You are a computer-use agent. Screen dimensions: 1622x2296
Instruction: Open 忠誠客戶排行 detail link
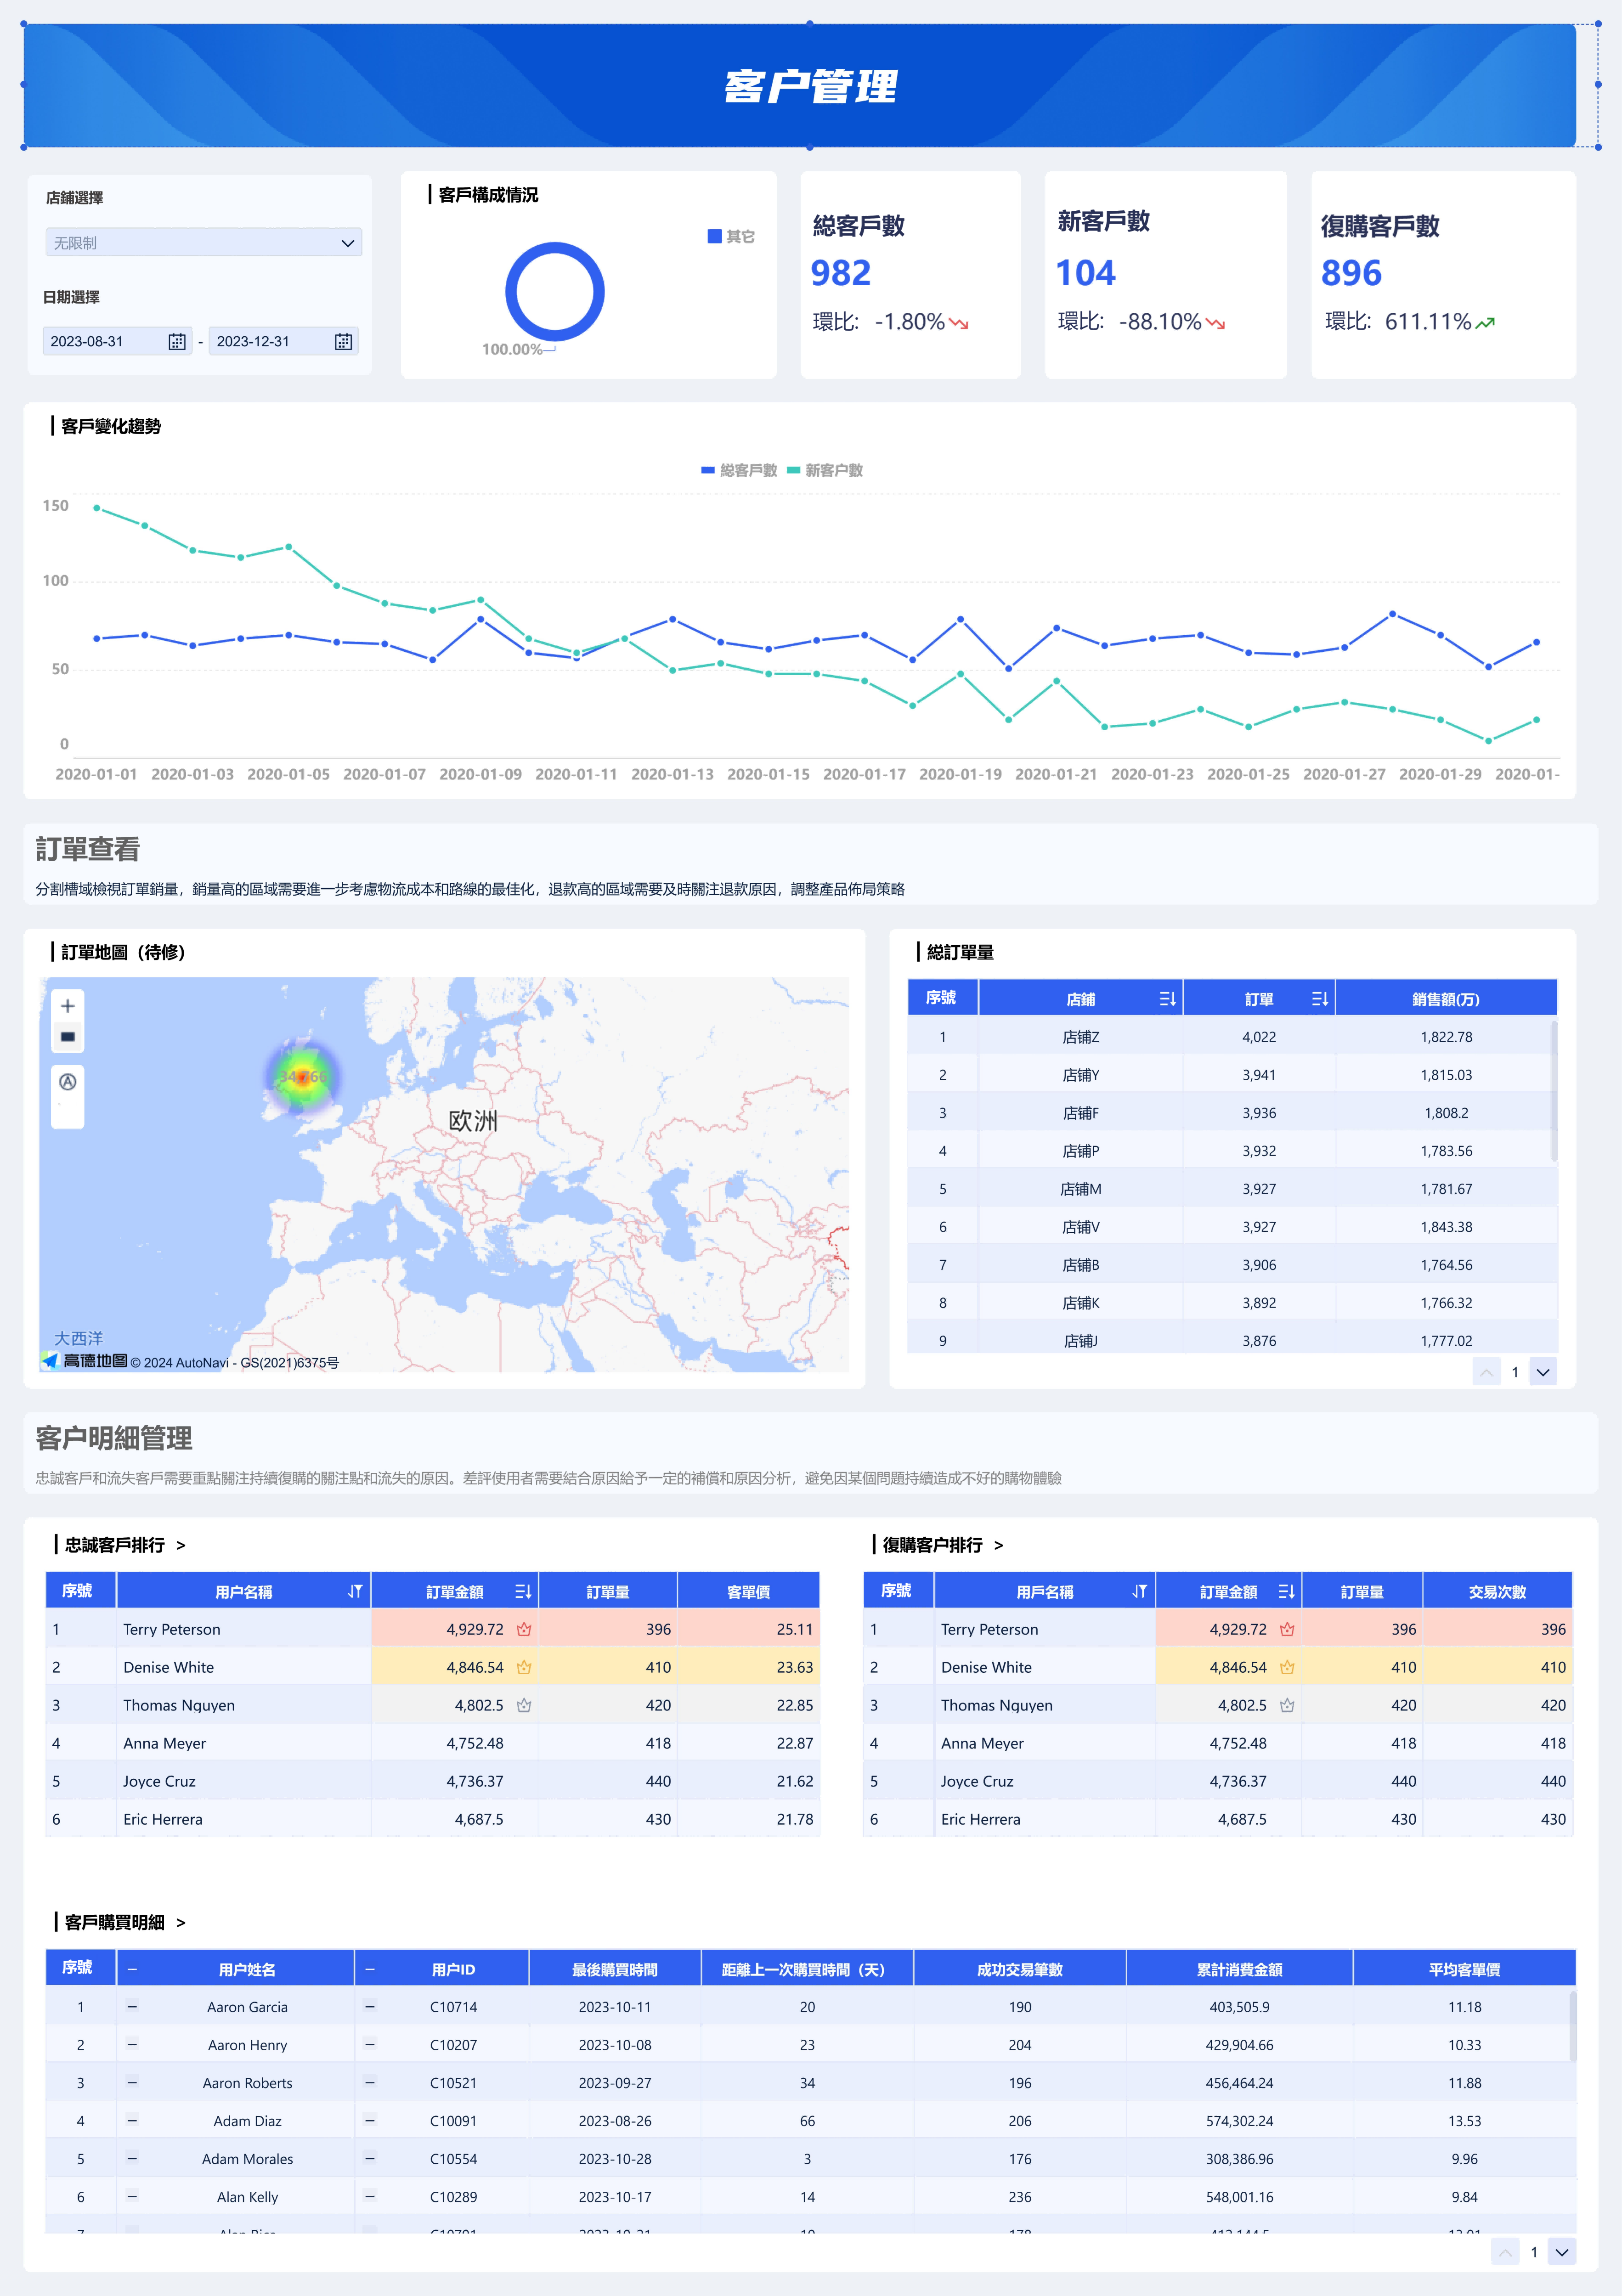tap(181, 1546)
